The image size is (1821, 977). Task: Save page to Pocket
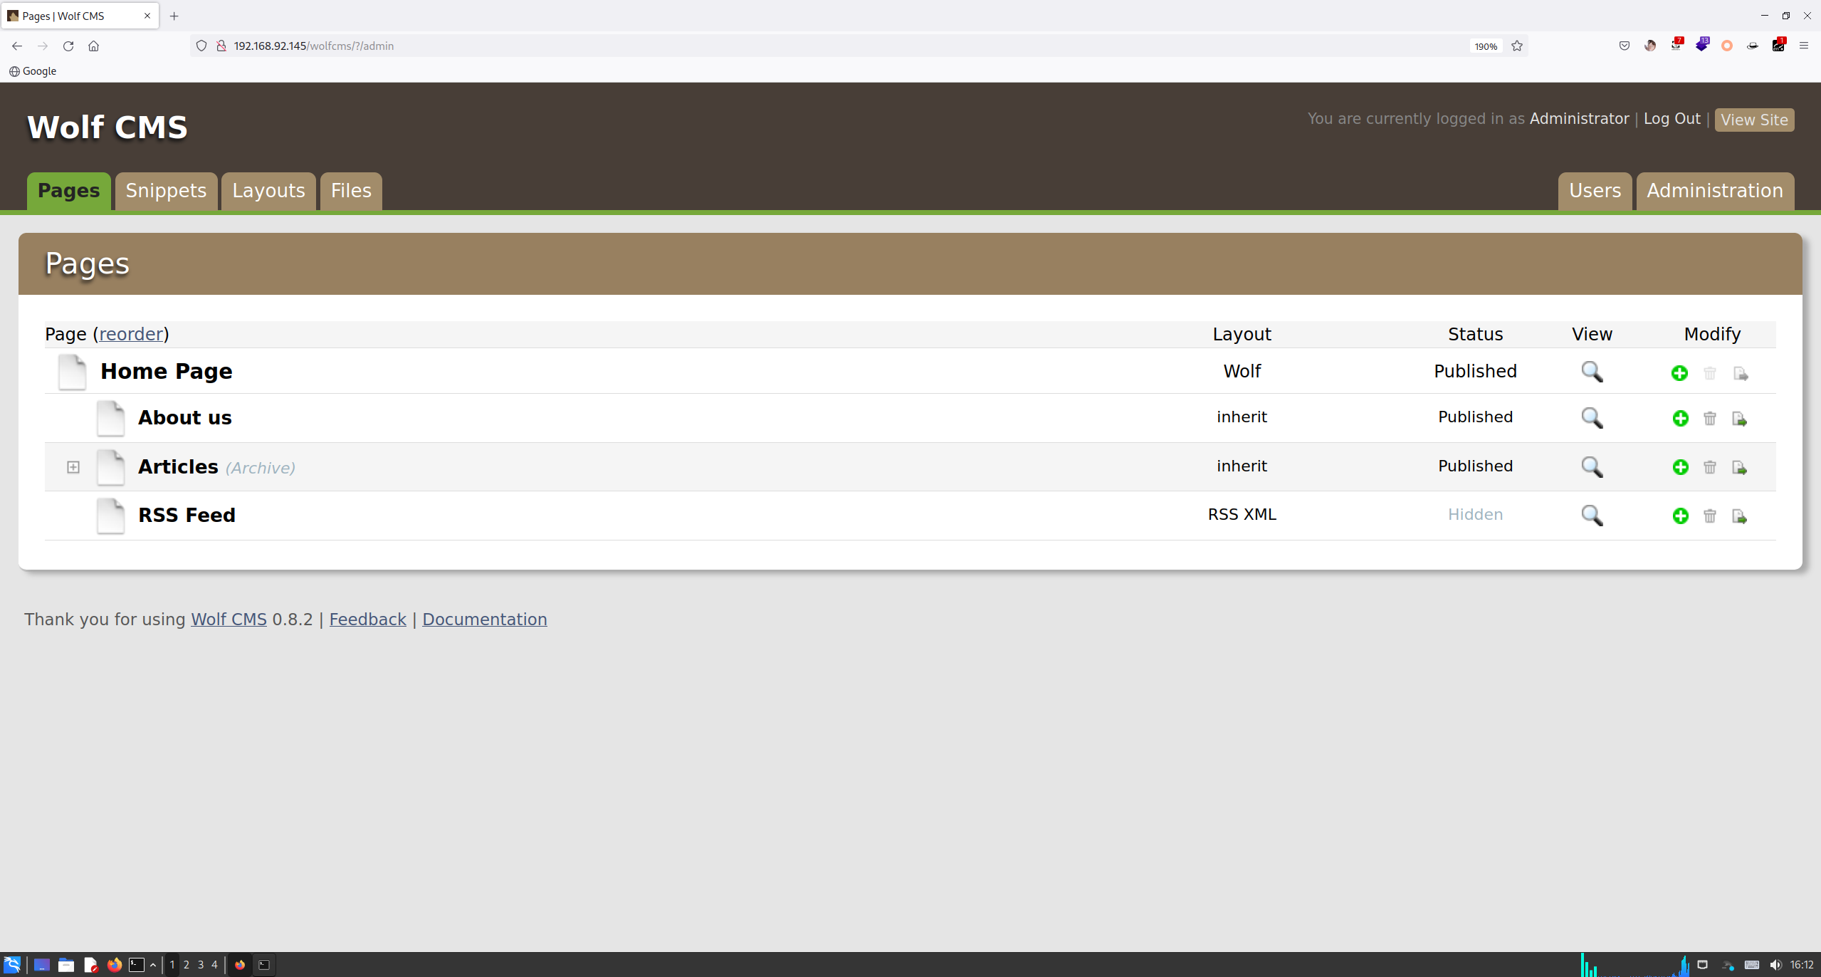1624,46
